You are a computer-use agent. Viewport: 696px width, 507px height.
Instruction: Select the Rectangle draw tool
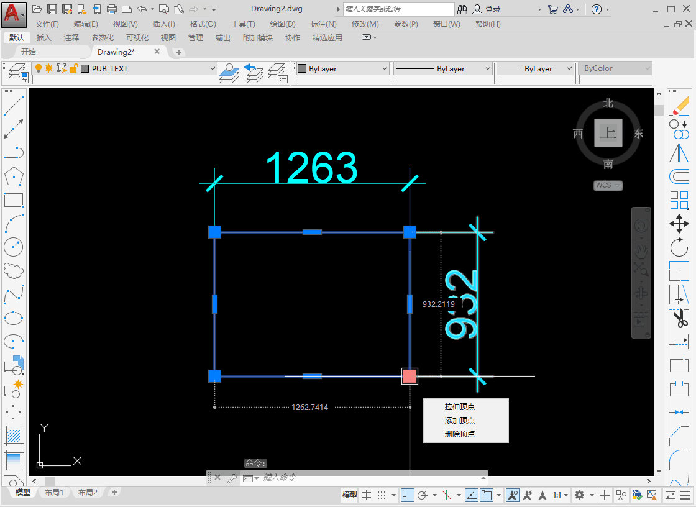click(x=13, y=200)
